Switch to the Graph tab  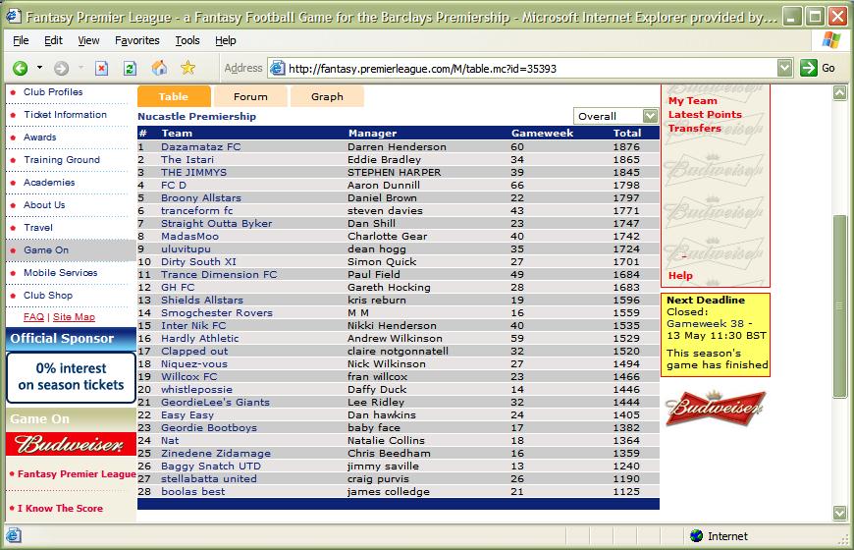point(327,96)
